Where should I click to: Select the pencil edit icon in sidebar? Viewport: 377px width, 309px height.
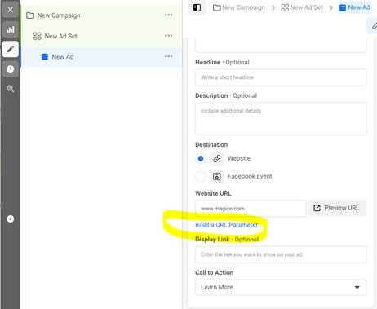[x=11, y=49]
